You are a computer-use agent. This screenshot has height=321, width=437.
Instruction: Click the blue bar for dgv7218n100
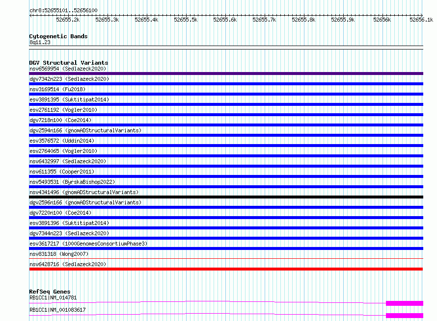pyautogui.click(x=226, y=125)
